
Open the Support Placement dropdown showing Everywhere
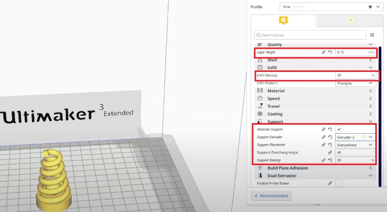pos(356,145)
